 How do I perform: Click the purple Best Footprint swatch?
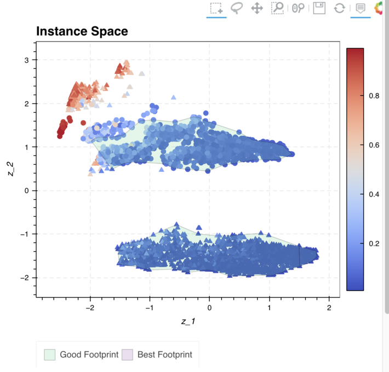click(x=127, y=354)
